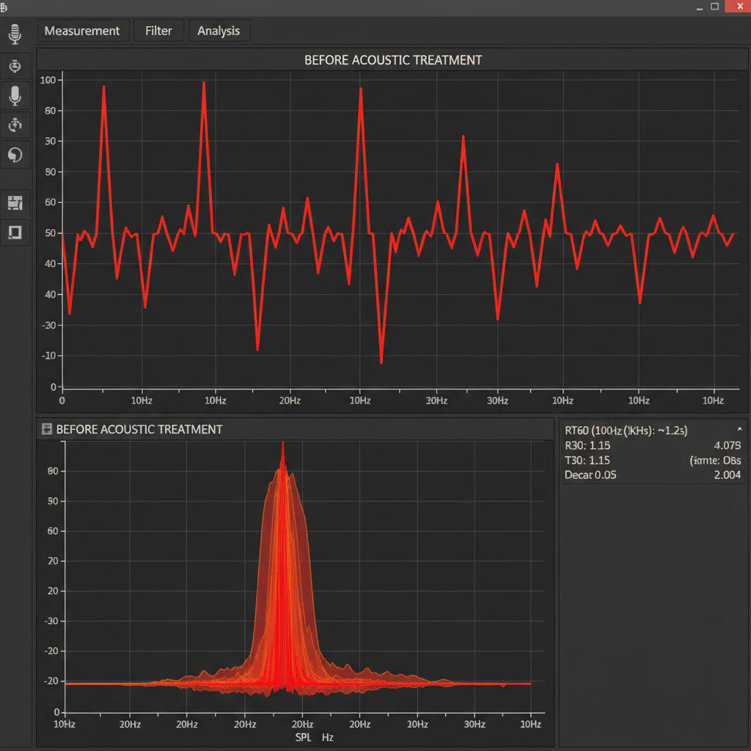Viewport: 751px width, 751px height.
Task: Click the 2.004 value in stats panel
Action: (x=727, y=475)
